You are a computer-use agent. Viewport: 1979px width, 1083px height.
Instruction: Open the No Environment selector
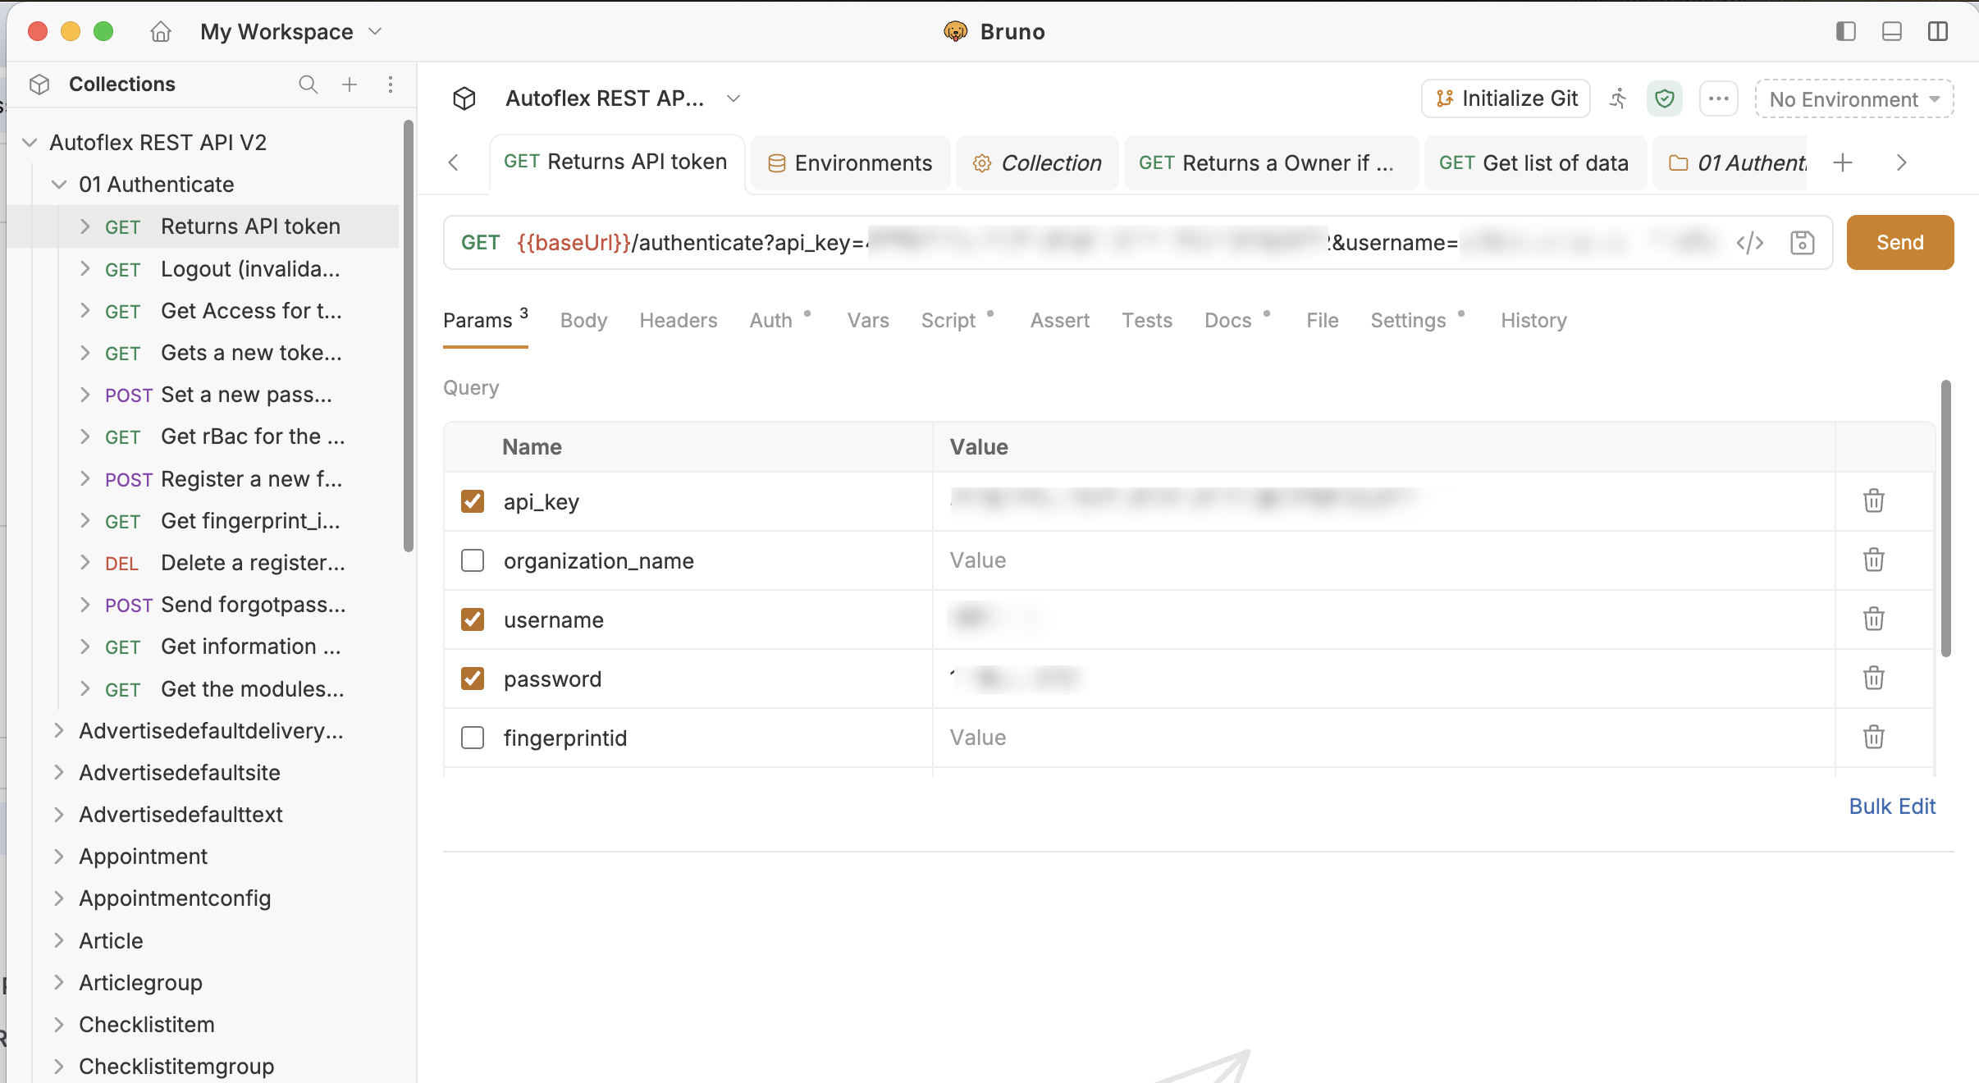click(x=1854, y=99)
